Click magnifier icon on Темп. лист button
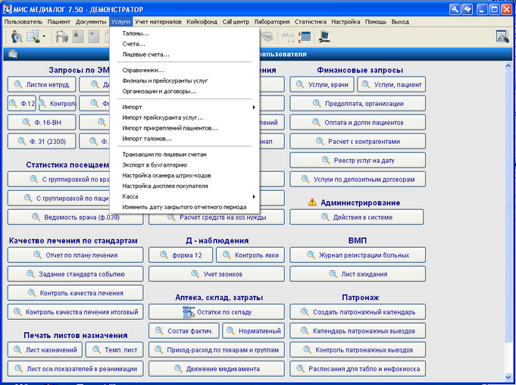This screenshot has height=385, width=516. click(x=96, y=349)
